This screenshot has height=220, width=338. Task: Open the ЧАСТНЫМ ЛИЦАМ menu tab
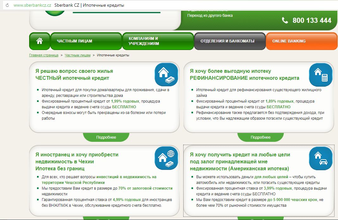click(x=86, y=41)
